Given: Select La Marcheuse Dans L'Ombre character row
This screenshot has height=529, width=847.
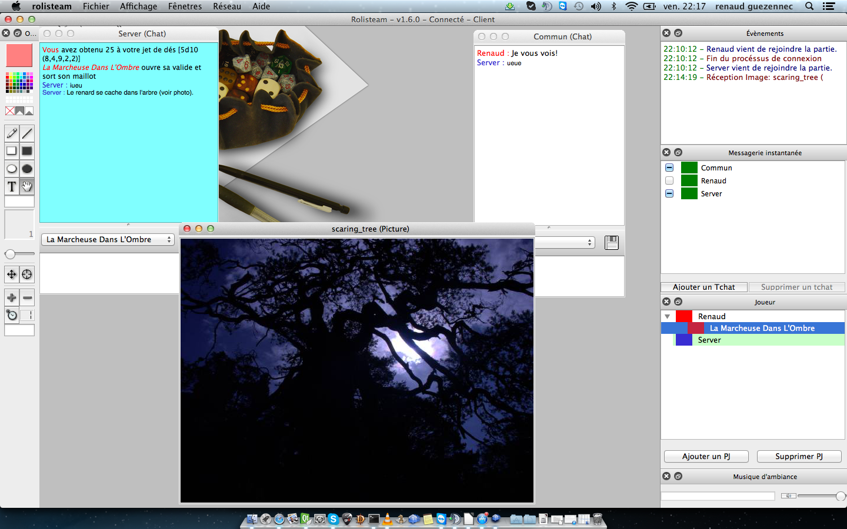Looking at the screenshot, I should click(x=762, y=328).
